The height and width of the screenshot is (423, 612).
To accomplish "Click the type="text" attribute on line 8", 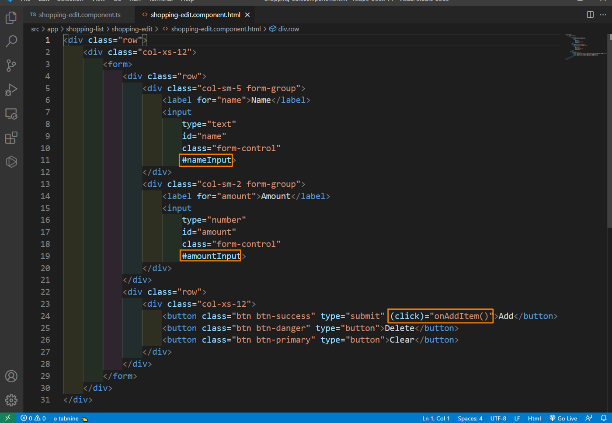I will (x=209, y=124).
